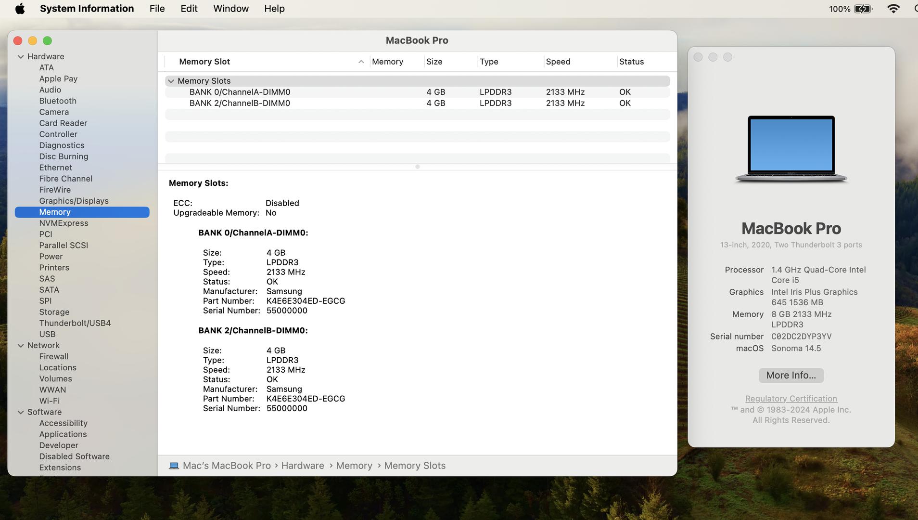Select Thunderbolt/USB4 in the sidebar
Image resolution: width=918 pixels, height=520 pixels.
75,323
